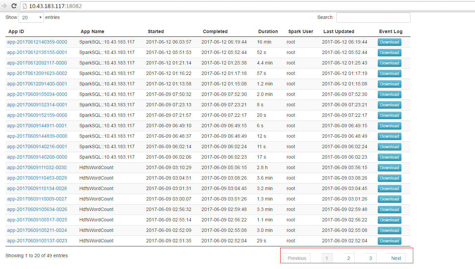Follow the app-20170609105517-0025 link

(x=37, y=220)
